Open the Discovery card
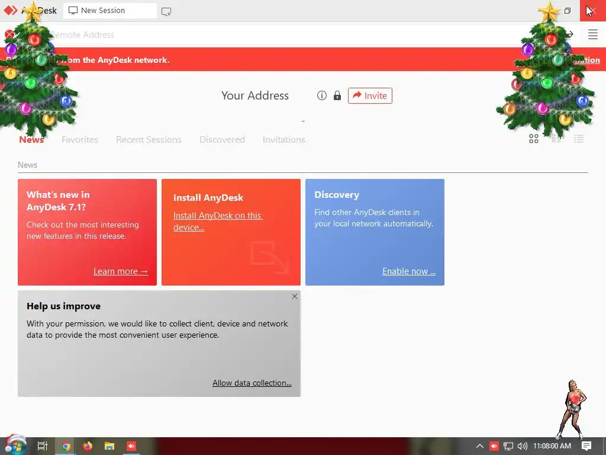606x455 pixels. [375, 232]
